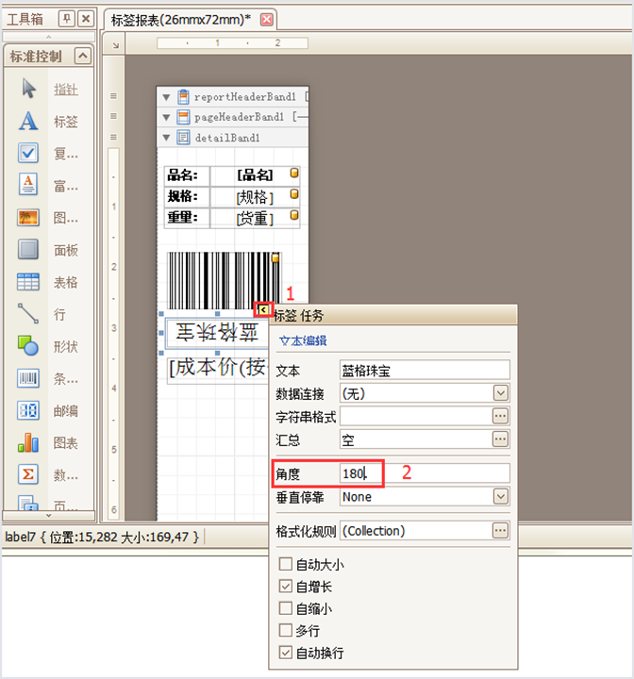Pick the Bar Code control icon
Image resolution: width=634 pixels, height=679 pixels.
click(28, 378)
